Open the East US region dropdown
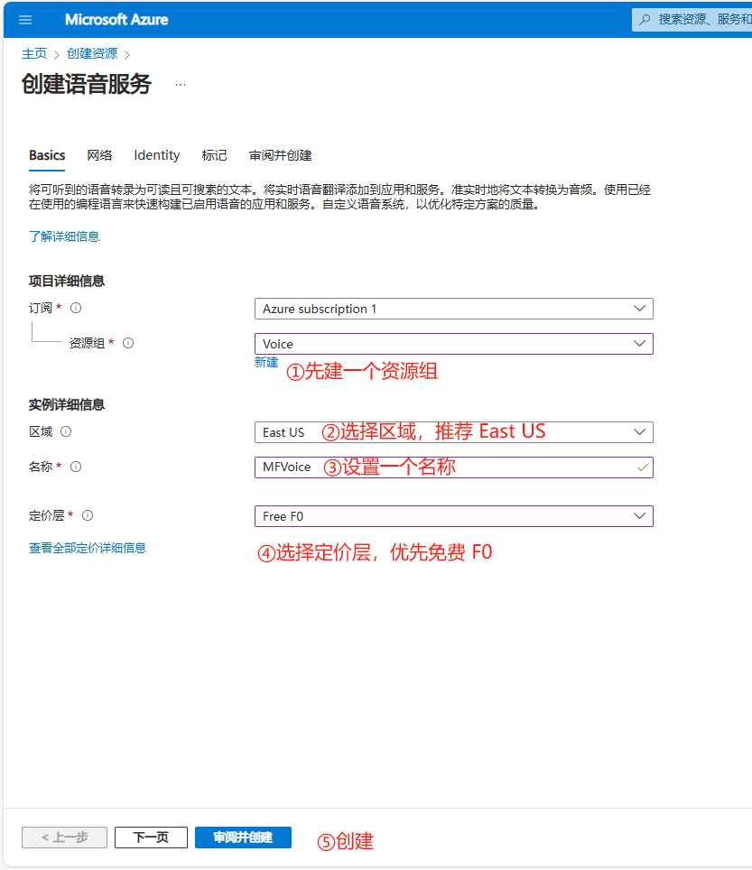 [x=453, y=432]
